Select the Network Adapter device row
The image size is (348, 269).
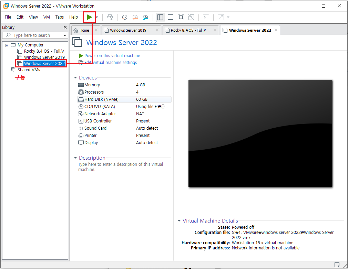pyautogui.click(x=124, y=114)
